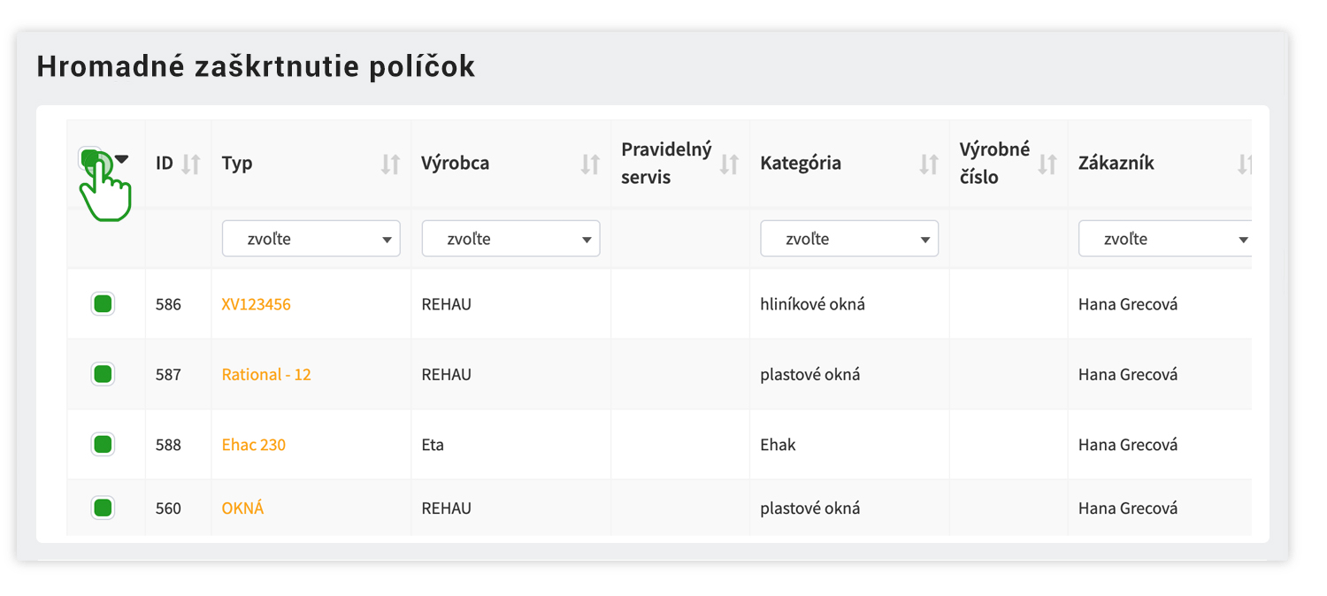Click sort arrows in Typ column
Image resolution: width=1327 pixels, height=596 pixels.
pyautogui.click(x=390, y=164)
